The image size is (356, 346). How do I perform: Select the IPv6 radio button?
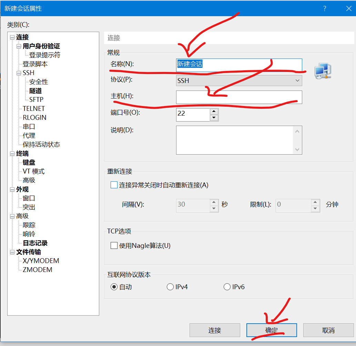[227, 287]
